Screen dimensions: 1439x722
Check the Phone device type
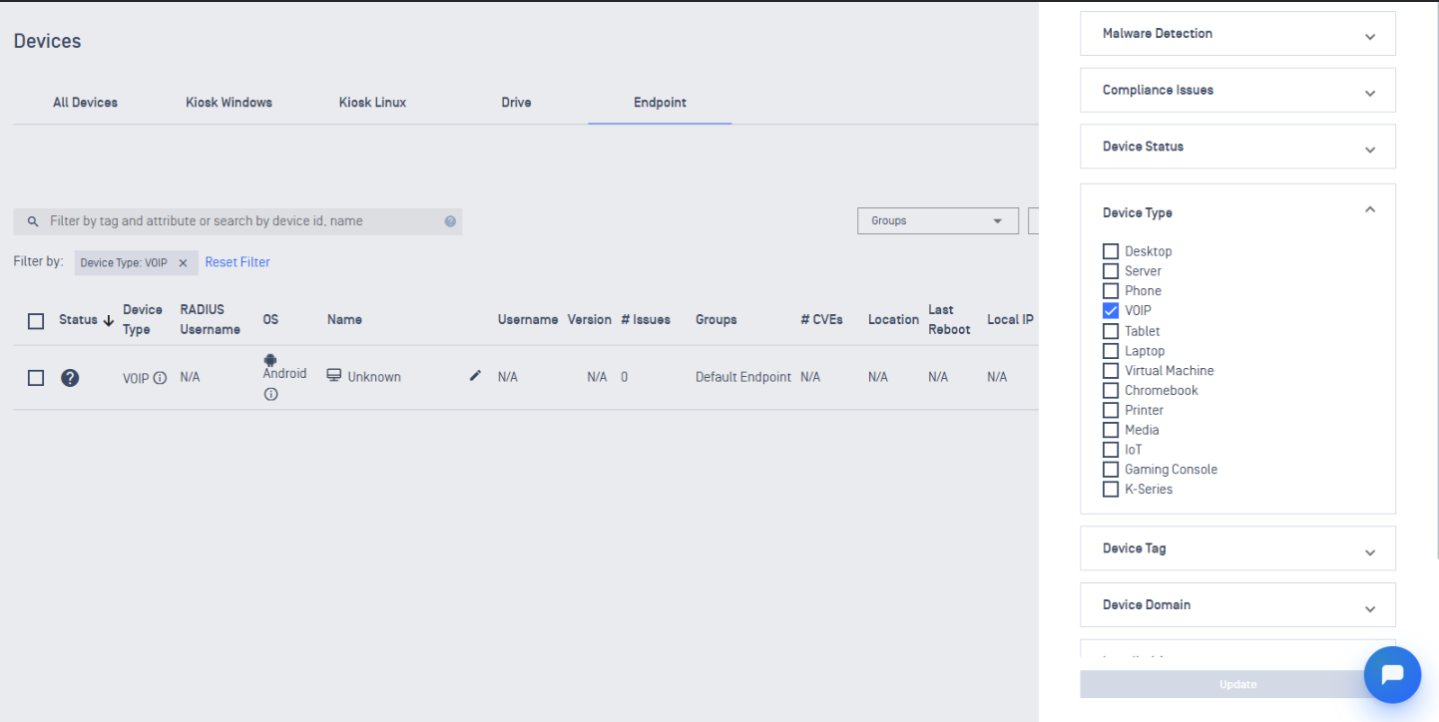[x=1111, y=291]
